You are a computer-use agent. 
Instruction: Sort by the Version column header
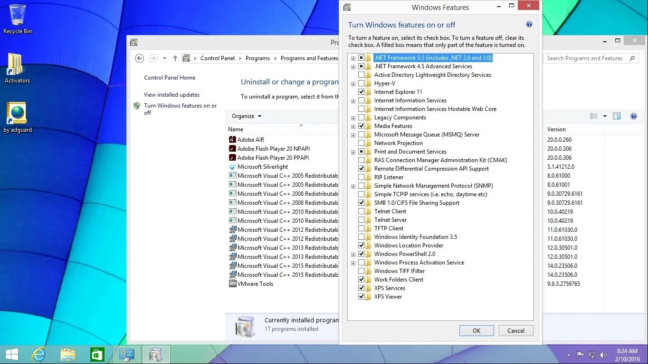[556, 129]
